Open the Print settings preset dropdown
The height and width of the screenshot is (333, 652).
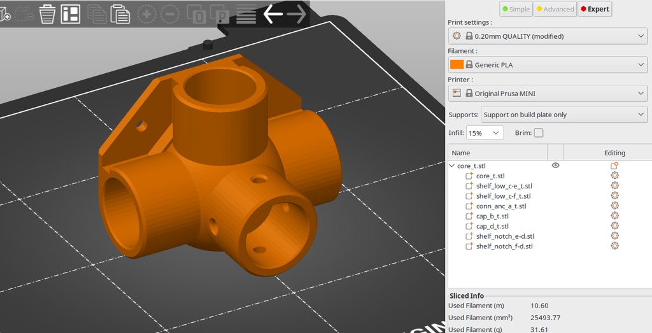pos(548,36)
